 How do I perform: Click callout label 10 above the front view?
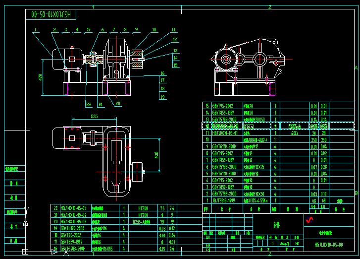pos(154,29)
